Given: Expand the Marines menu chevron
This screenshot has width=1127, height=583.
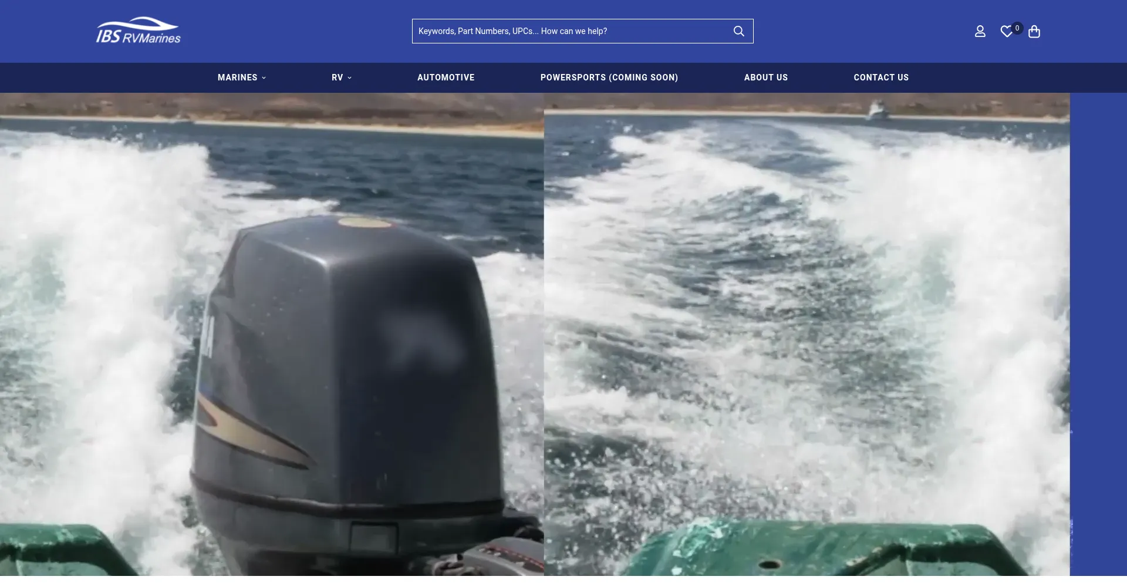Looking at the screenshot, I should click(264, 78).
